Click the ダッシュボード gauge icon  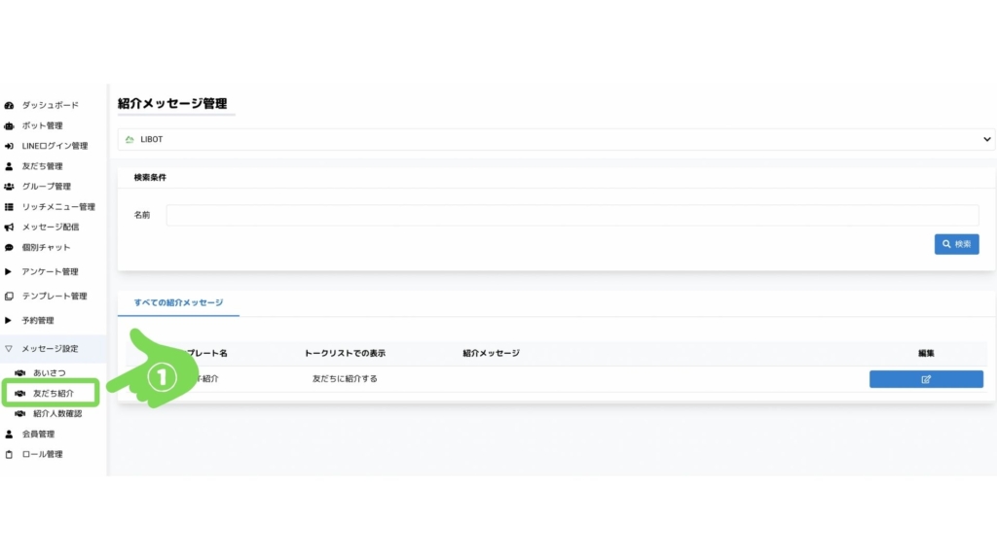(9, 105)
